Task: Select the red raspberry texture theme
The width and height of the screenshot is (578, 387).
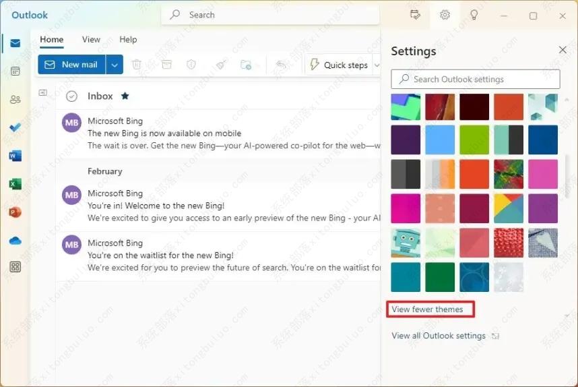Action: pyautogui.click(x=509, y=243)
